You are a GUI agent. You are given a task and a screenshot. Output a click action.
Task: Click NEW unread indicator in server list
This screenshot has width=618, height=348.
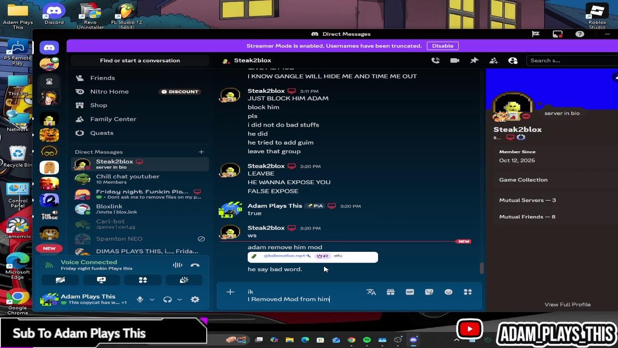[49, 248]
